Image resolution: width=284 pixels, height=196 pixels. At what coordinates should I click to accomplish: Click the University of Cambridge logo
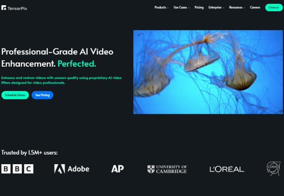(167, 169)
